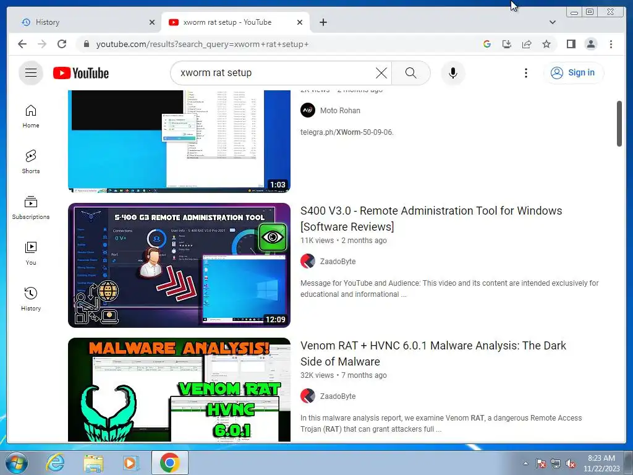The height and width of the screenshot is (475, 633).
Task: Expand the tab search dropdown
Action: (553, 22)
